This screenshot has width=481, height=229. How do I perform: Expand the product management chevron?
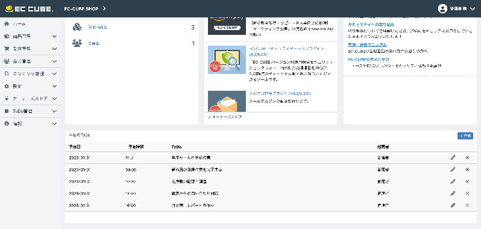tap(55, 37)
